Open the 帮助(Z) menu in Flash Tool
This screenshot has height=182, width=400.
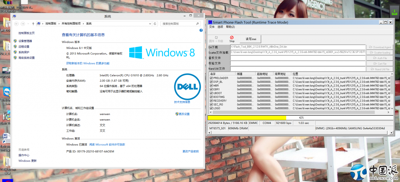coord(230,27)
